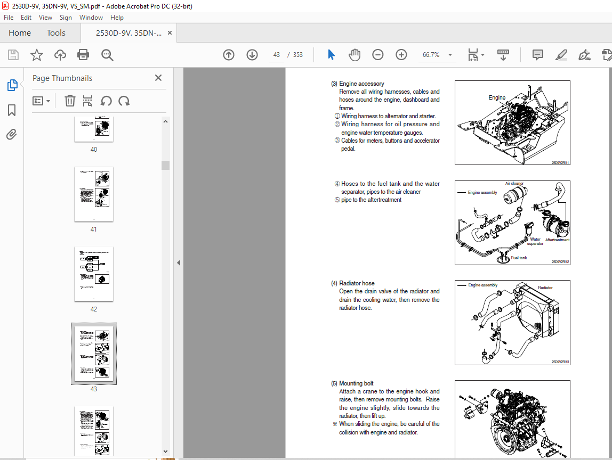
Task: Select the thumbnail below page 43
Action: coord(94,431)
